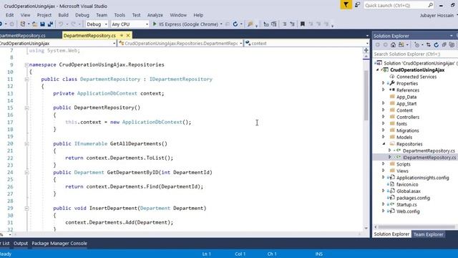Open the project scope dropdown CrudOperationUsingAjax
The image size is (458, 258).
[x=58, y=43]
